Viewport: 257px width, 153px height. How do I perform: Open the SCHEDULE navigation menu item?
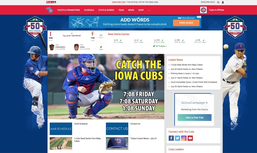tap(89, 10)
